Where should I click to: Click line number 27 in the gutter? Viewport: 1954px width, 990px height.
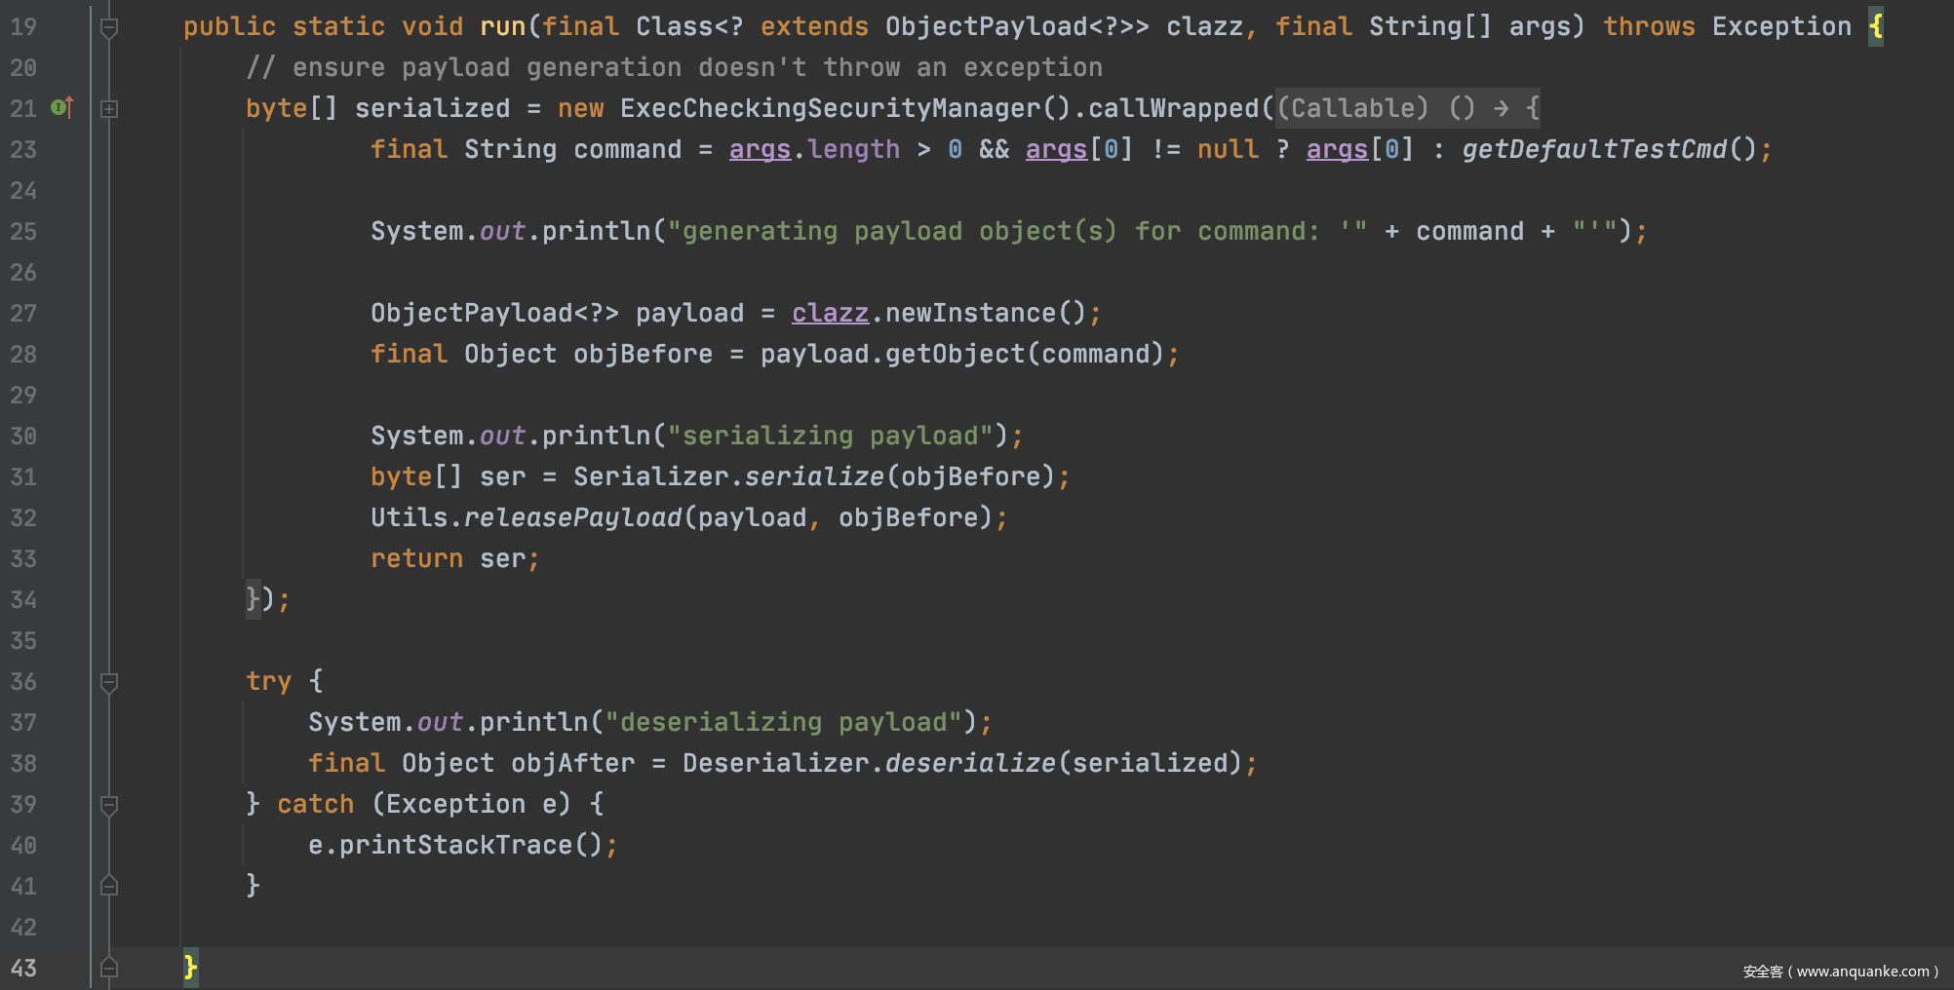point(23,314)
